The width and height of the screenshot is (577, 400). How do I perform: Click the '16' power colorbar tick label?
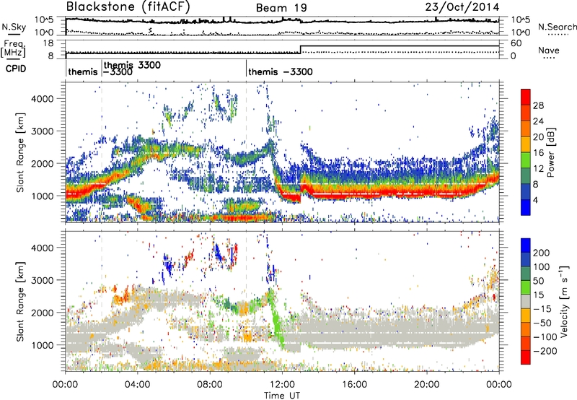[x=538, y=153]
